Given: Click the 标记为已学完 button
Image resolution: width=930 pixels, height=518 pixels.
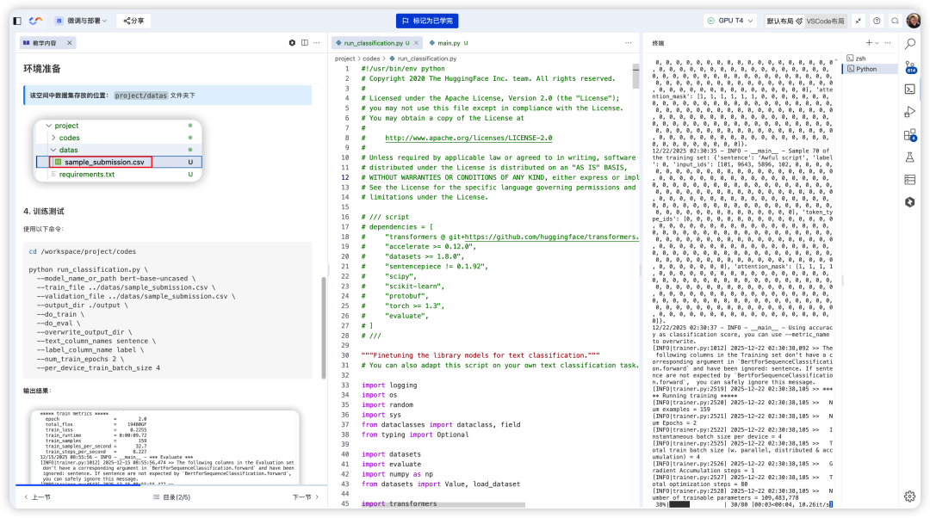Looking at the screenshot, I should (427, 21).
